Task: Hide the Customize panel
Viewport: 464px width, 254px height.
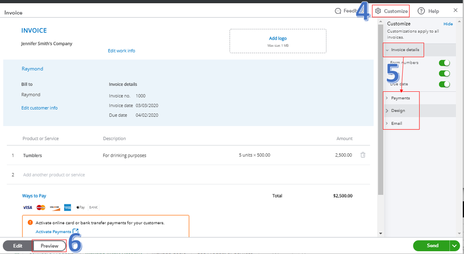Action: (448, 24)
